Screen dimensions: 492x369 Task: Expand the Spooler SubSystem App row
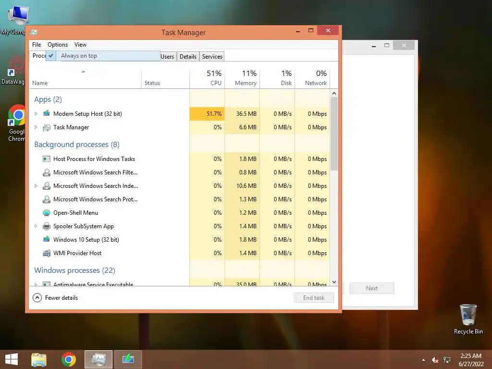pyautogui.click(x=36, y=226)
